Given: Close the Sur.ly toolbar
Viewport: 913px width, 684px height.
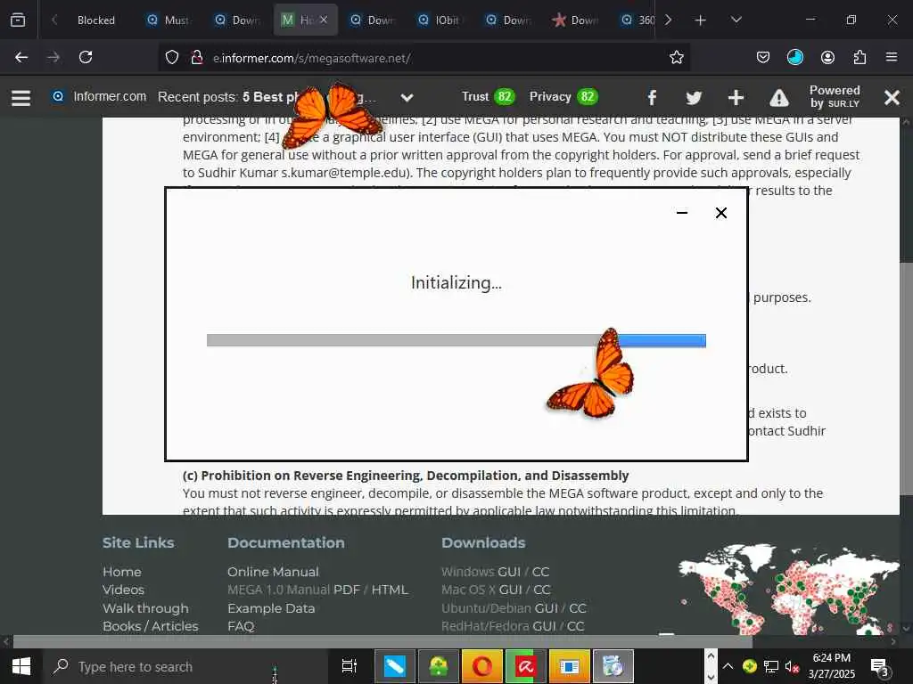Looking at the screenshot, I should point(892,98).
